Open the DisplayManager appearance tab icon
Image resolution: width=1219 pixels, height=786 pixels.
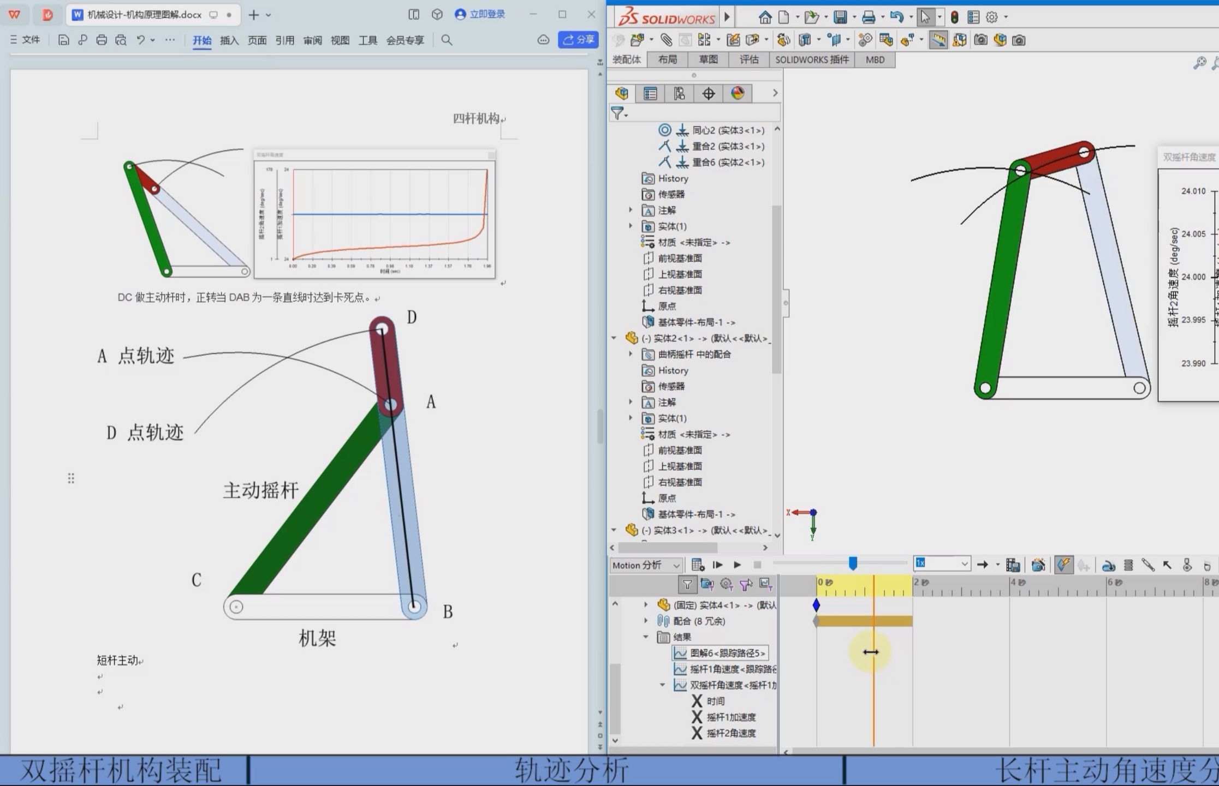click(738, 93)
